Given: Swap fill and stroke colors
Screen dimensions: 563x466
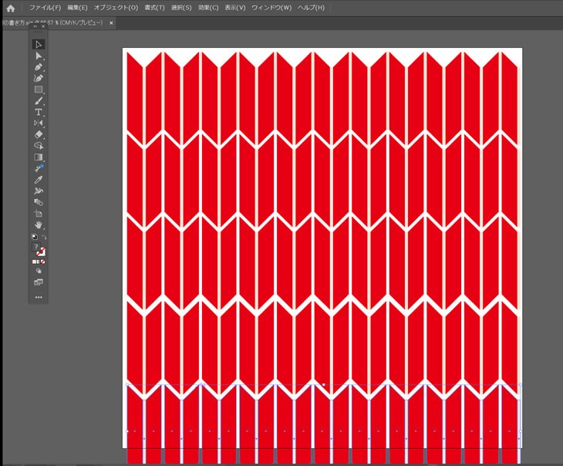Looking at the screenshot, I should 42,237.
